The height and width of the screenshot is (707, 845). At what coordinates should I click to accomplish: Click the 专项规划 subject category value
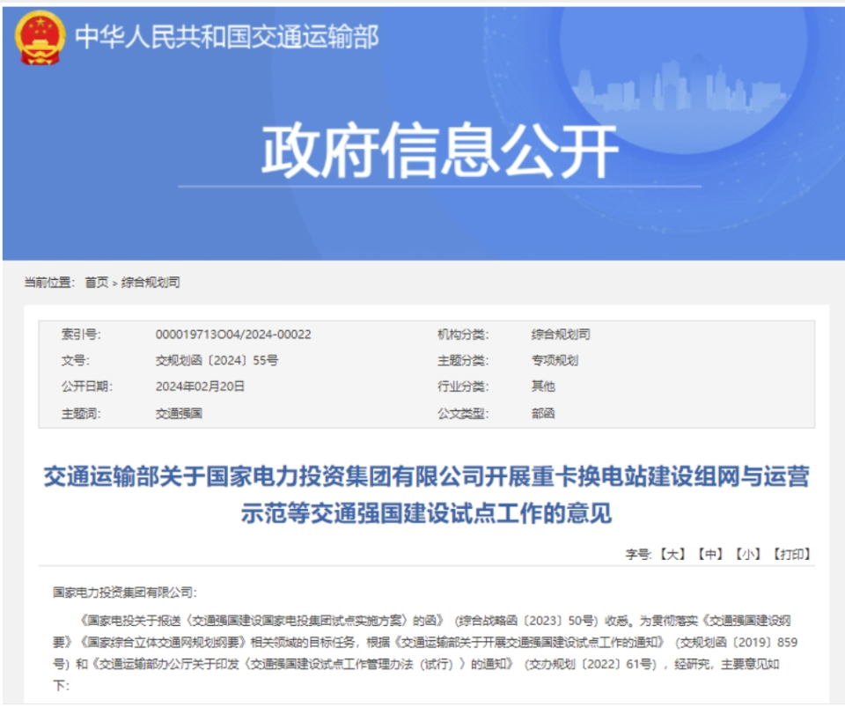tap(555, 360)
